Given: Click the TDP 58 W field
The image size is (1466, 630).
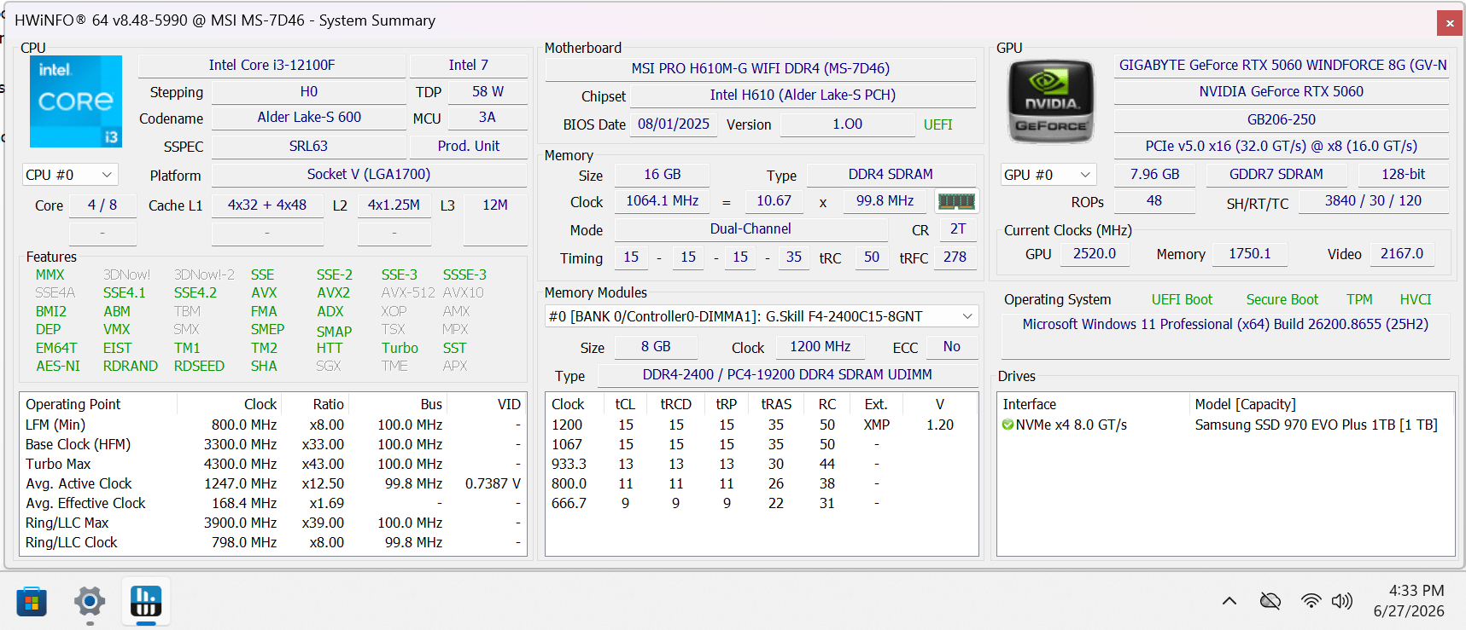Looking at the screenshot, I should click(488, 91).
